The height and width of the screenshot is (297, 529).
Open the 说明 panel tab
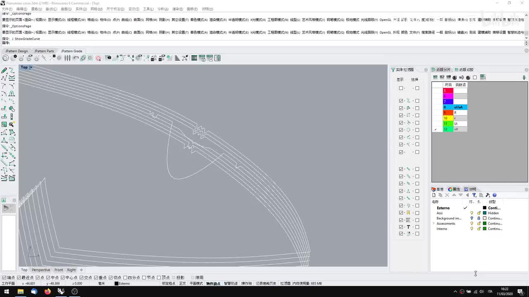[470, 189]
